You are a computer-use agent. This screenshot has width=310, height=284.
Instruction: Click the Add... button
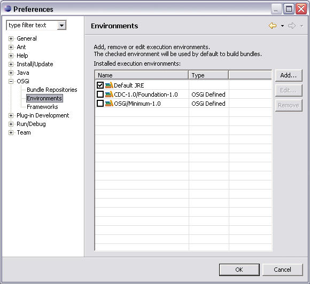tap(289, 75)
